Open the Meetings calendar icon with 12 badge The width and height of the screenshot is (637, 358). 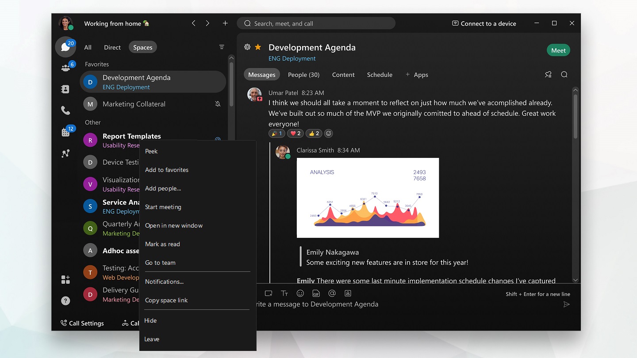[x=65, y=132]
